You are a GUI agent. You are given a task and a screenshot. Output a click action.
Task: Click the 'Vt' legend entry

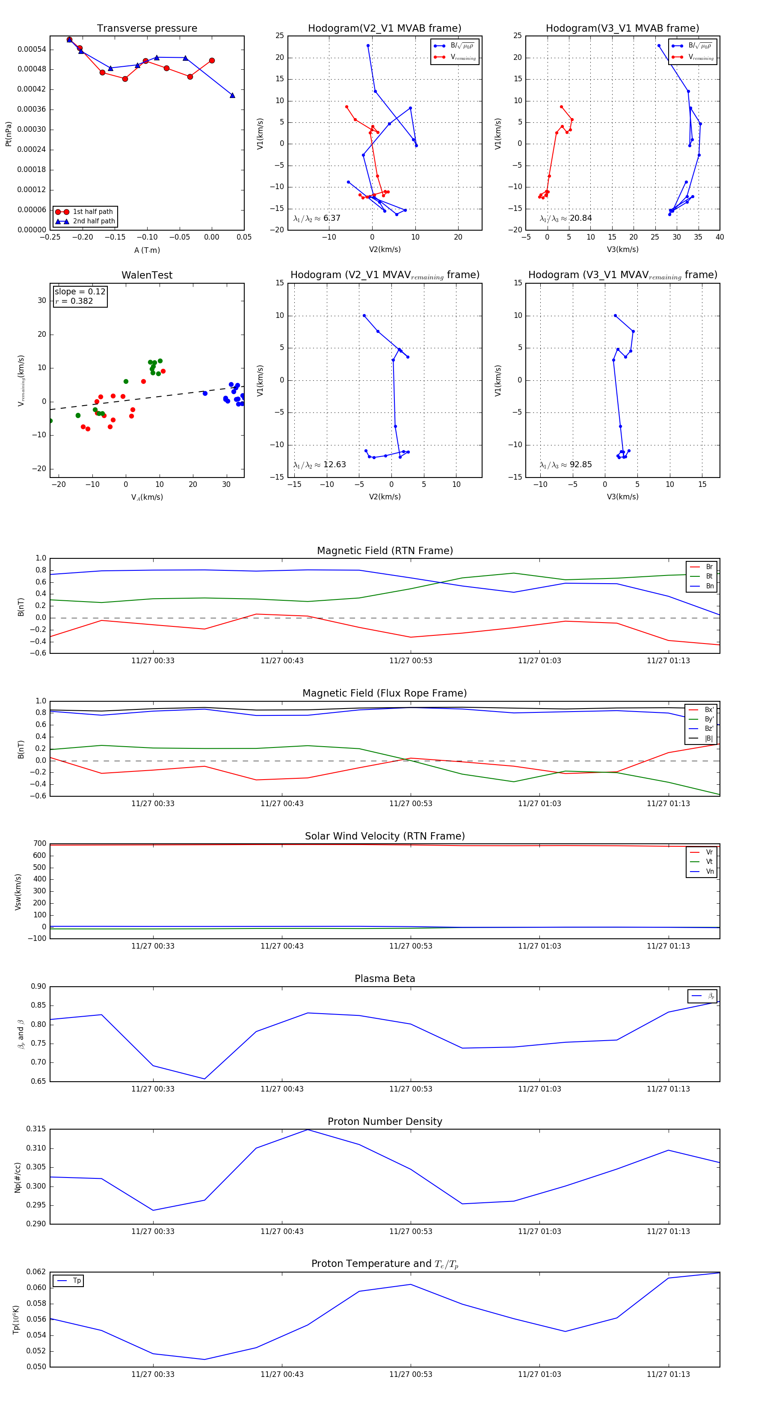[702, 862]
